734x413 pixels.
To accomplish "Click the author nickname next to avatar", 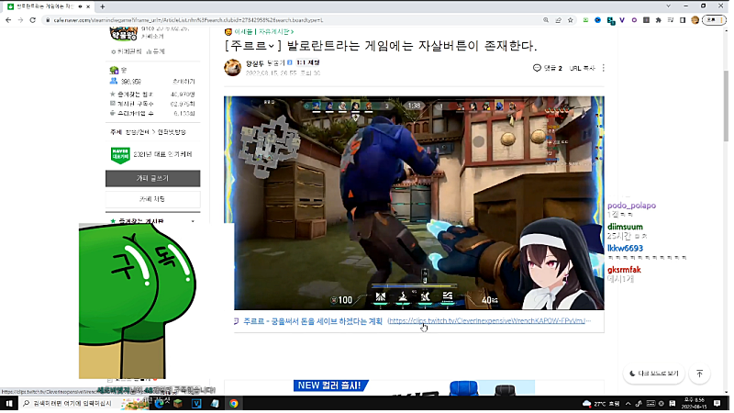I will 255,62.
